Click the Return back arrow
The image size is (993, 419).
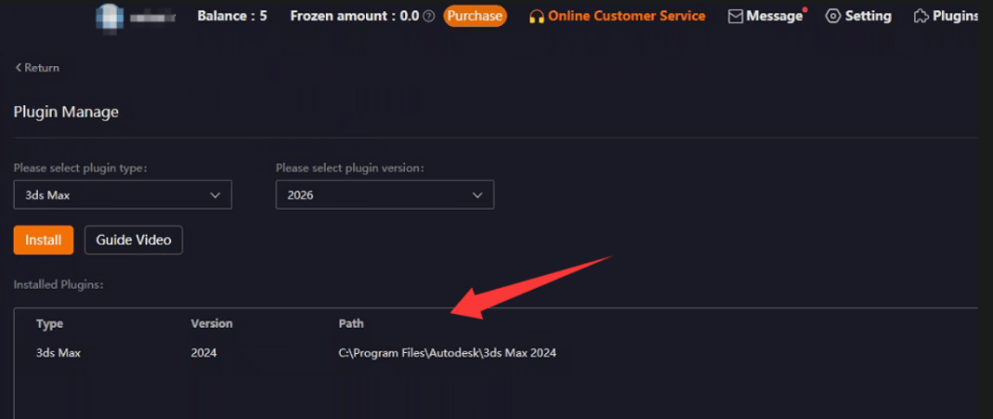click(x=19, y=68)
